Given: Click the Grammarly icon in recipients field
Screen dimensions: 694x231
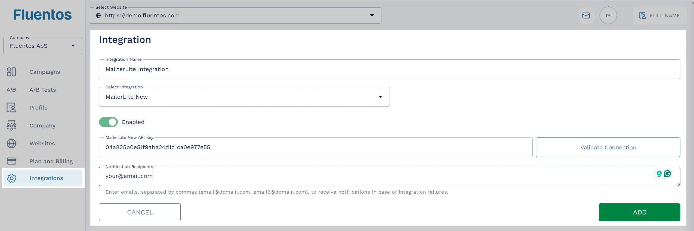Looking at the screenshot, I should click(x=667, y=174).
